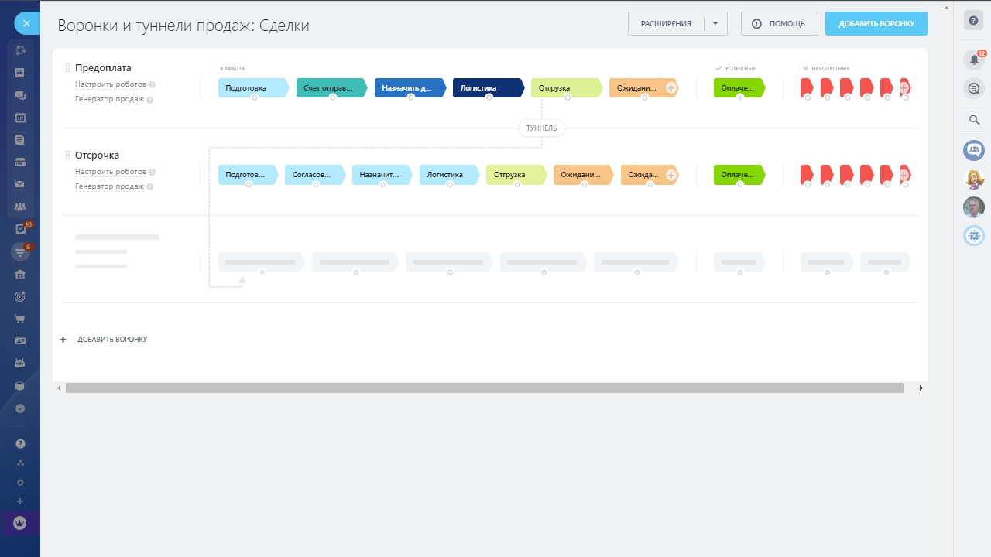Open the question mark help icon in left sidebar
The width and height of the screenshot is (991, 557).
20,444
